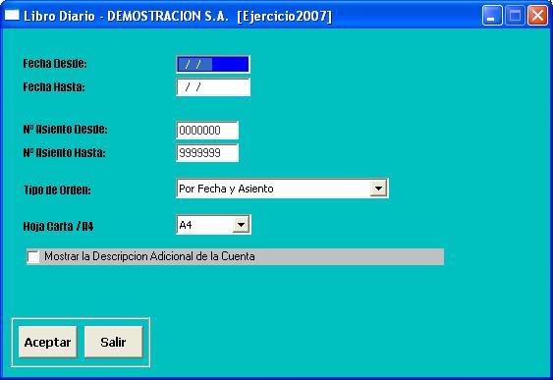Image resolution: width=553 pixels, height=380 pixels.
Task: Expand the Hoja Carta / A4 dropdown arrow
Action: (241, 225)
